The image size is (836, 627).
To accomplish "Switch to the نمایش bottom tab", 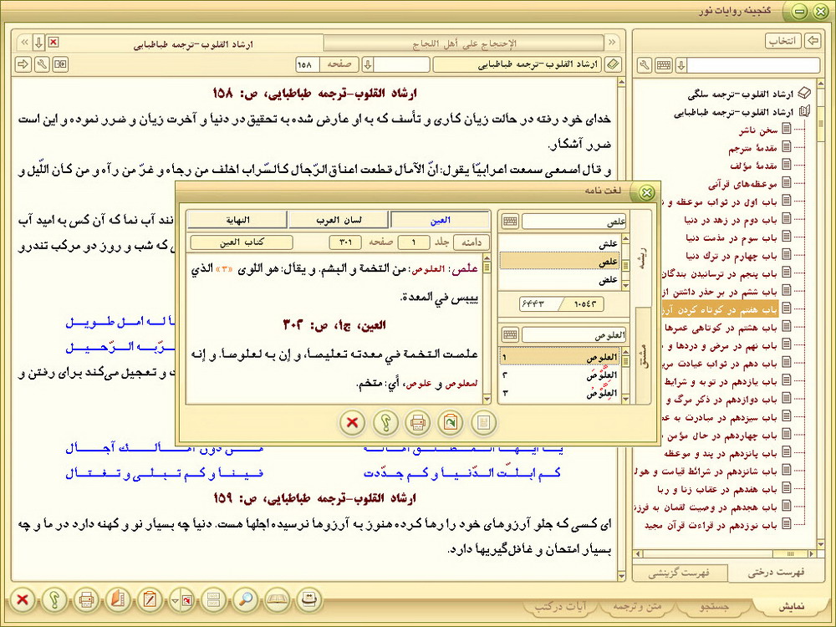I will click(x=792, y=607).
